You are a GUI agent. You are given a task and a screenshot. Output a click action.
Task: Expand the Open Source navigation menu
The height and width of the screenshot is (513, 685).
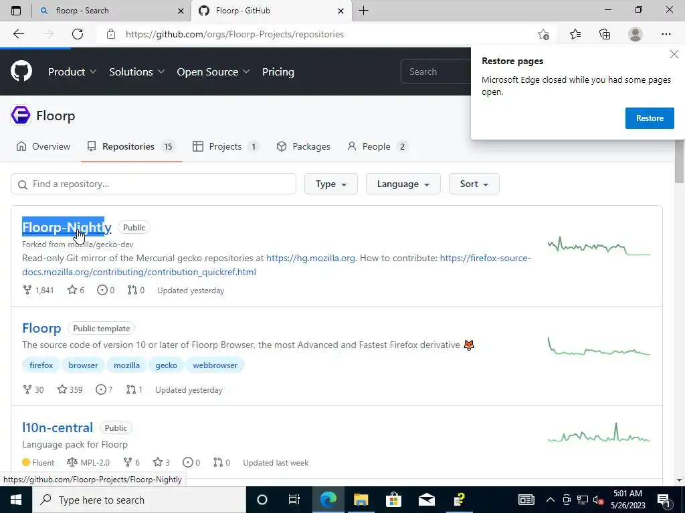[x=213, y=71]
